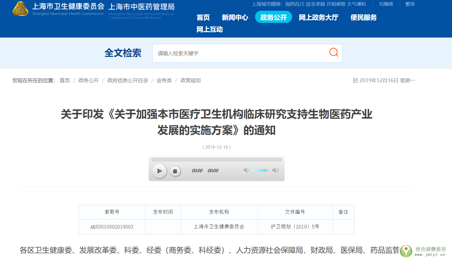Screen dimensions: 452x258
Task: Open 网上政务大厅 in navigation
Action: click(x=318, y=18)
